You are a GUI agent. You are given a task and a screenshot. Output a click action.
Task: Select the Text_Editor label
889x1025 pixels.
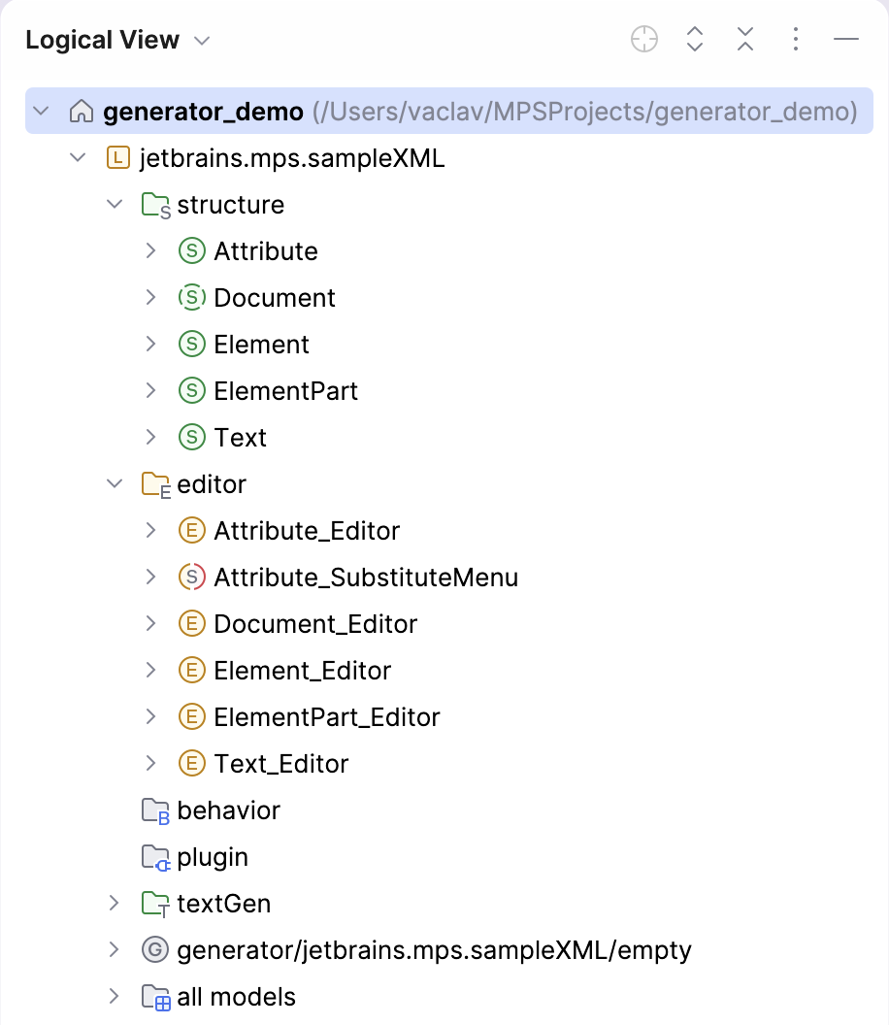coord(281,764)
